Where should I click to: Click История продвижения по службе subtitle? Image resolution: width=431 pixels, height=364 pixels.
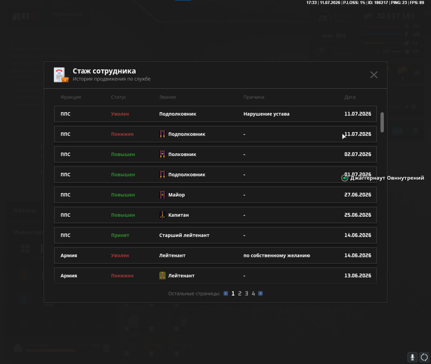coord(111,79)
